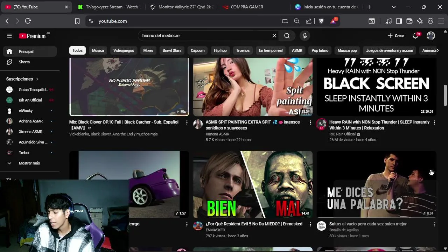Image resolution: width=448 pixels, height=252 pixels.
Task: Open the tab search dropdown arrow
Action: click(394, 7)
